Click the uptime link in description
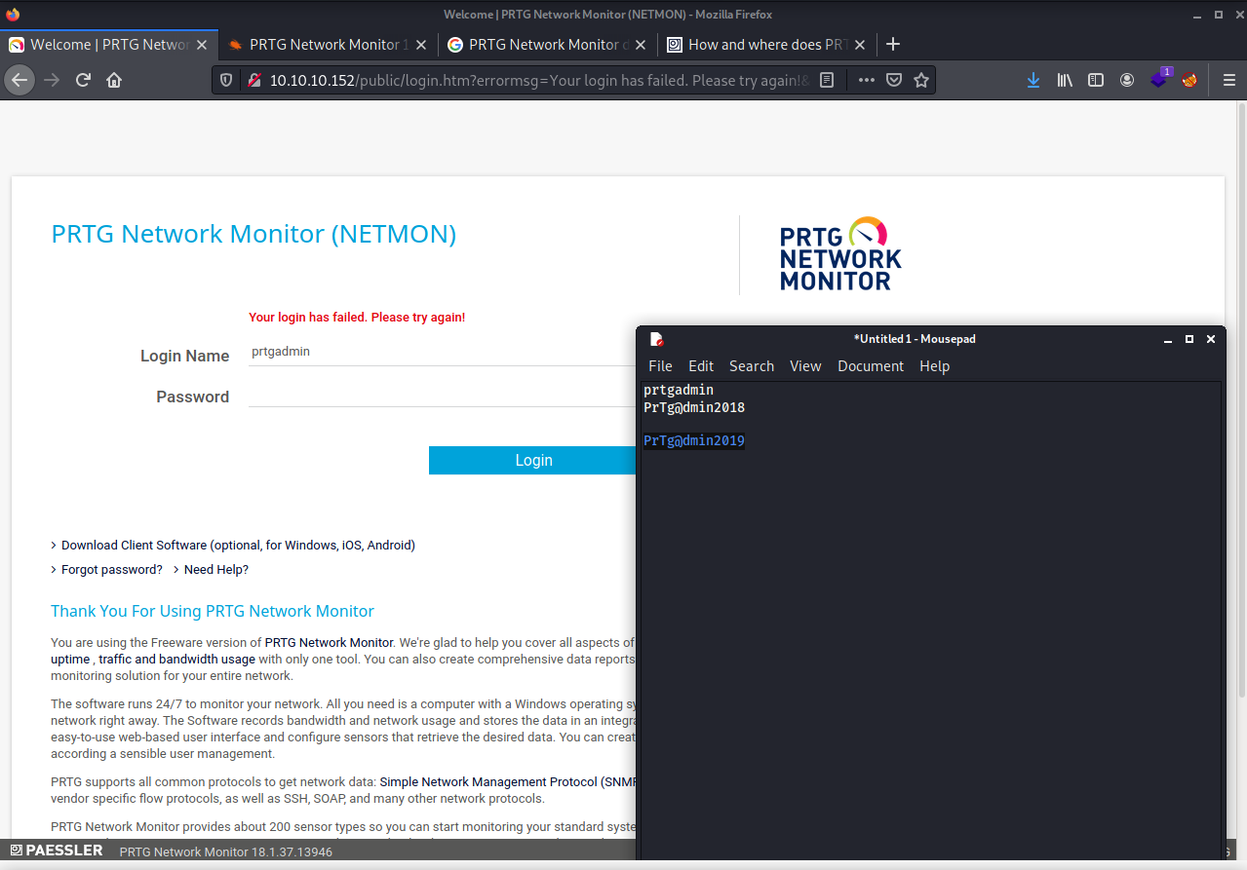The image size is (1247, 870). pos(69,660)
